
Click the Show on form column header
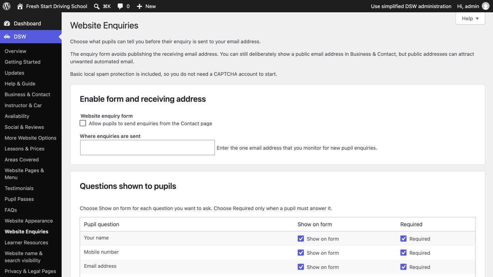click(x=315, y=224)
